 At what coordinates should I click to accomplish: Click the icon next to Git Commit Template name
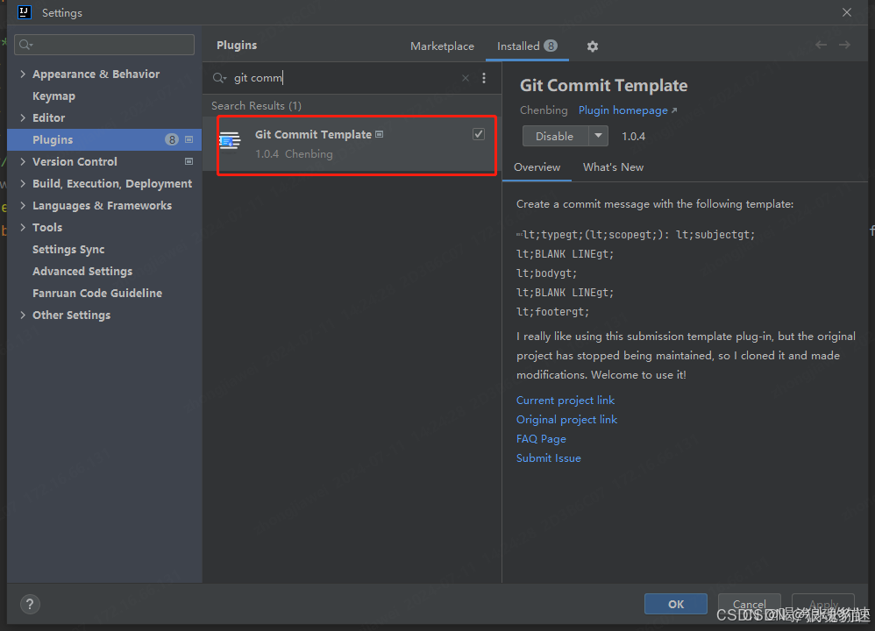[x=380, y=134]
